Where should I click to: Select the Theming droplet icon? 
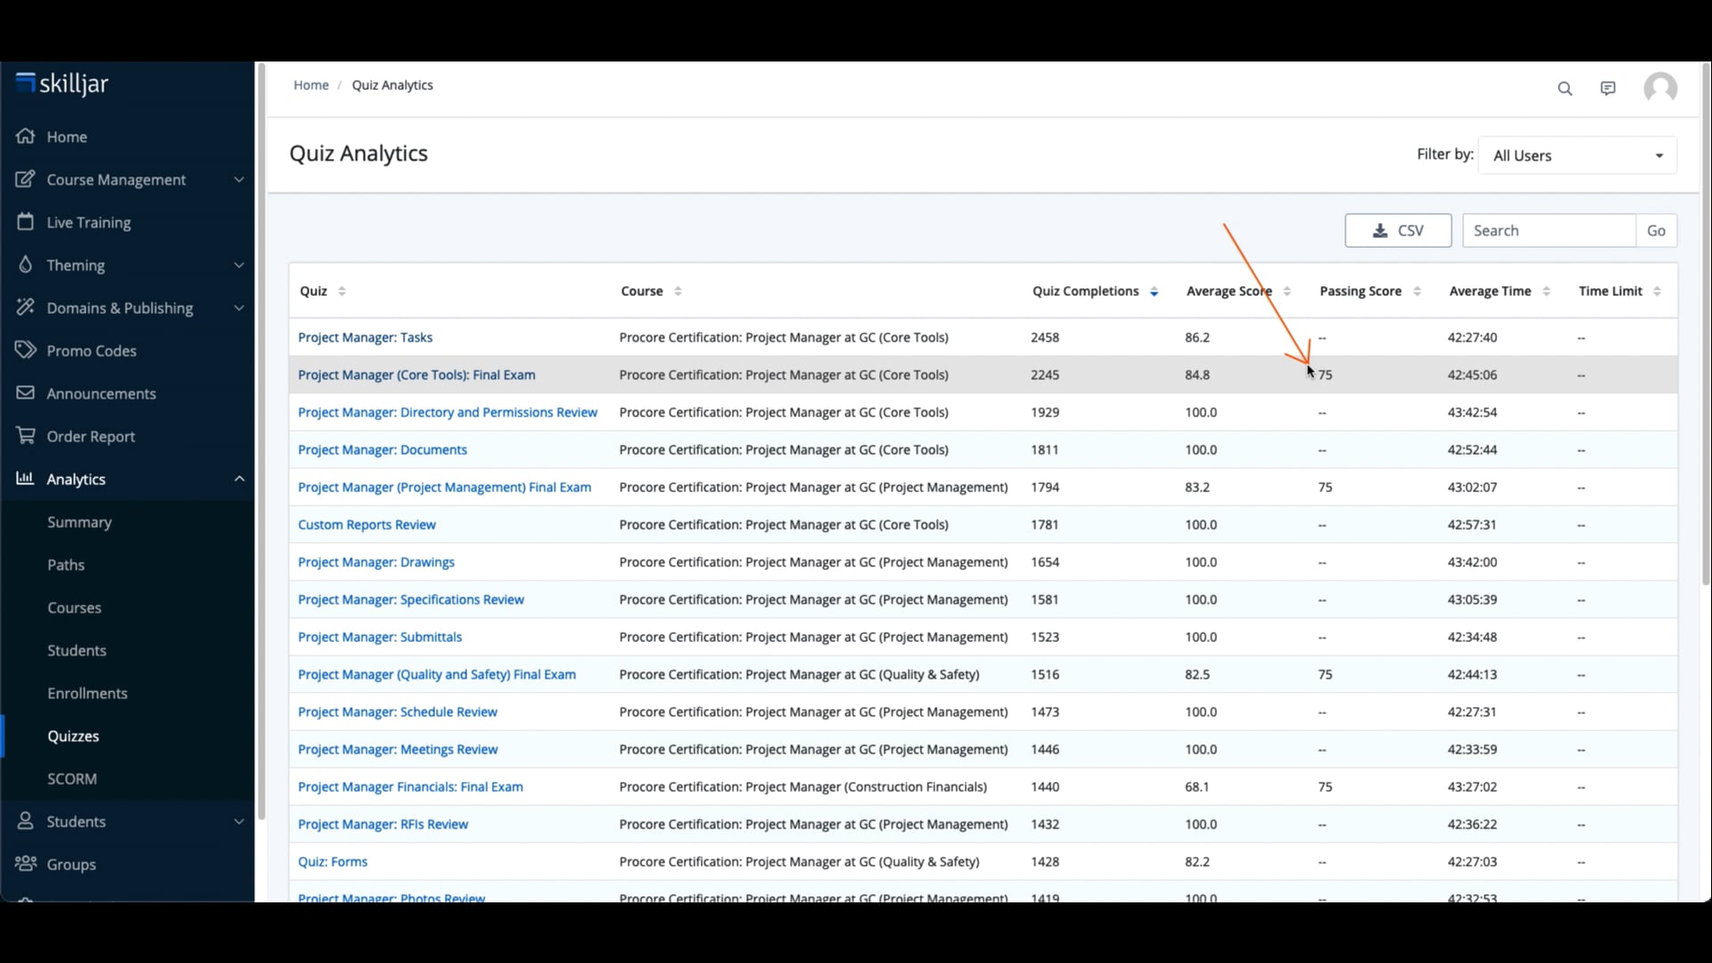click(26, 265)
